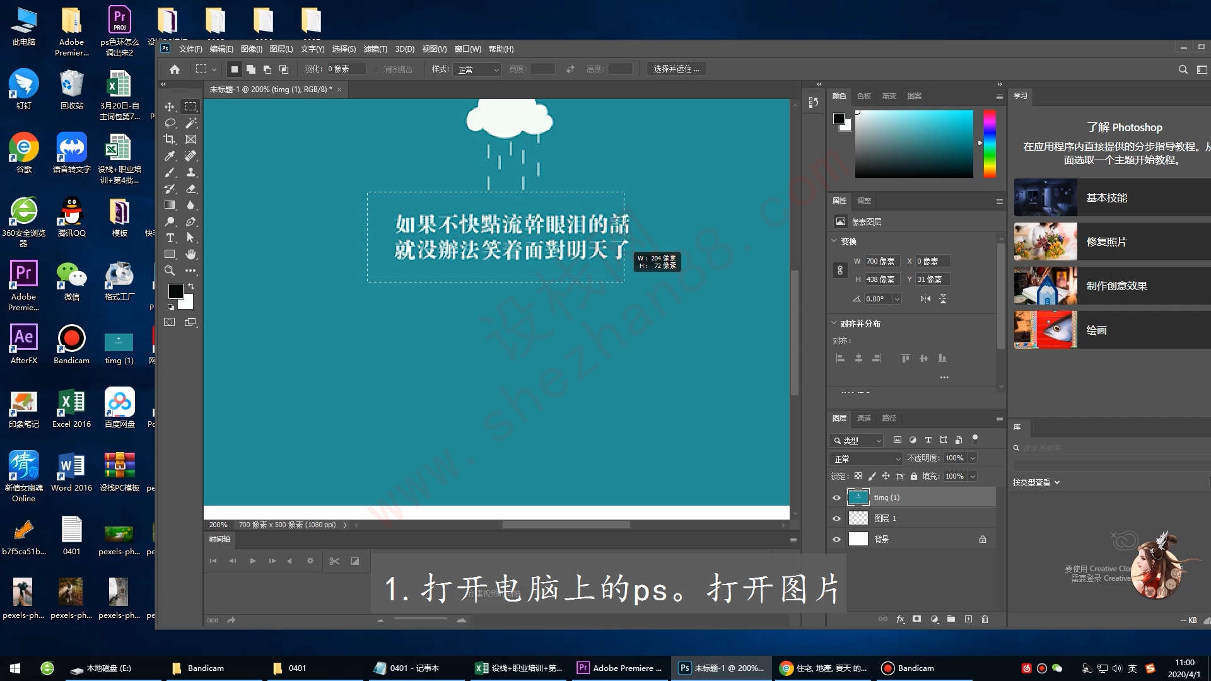Toggle lock transparent pixels

click(x=858, y=476)
